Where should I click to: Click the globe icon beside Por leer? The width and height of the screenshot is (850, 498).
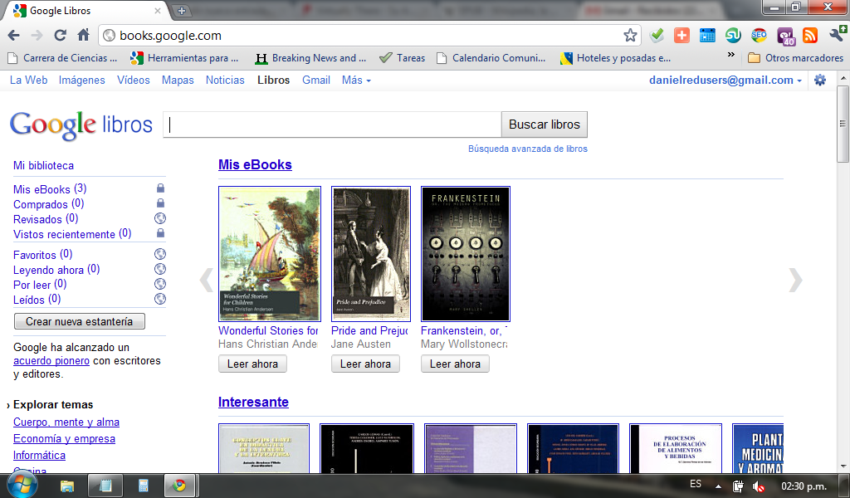160,283
